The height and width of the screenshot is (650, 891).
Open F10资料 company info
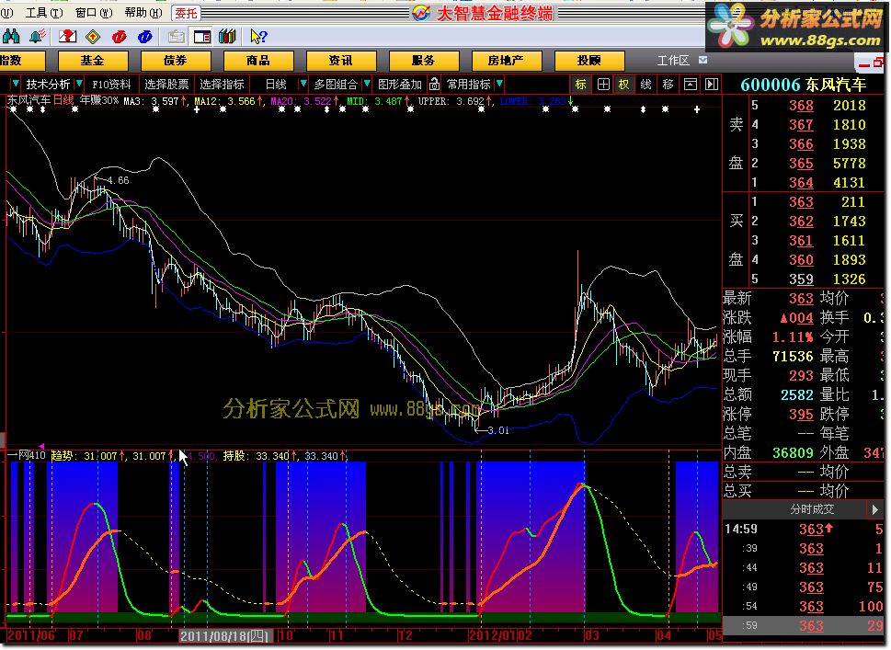pyautogui.click(x=111, y=85)
